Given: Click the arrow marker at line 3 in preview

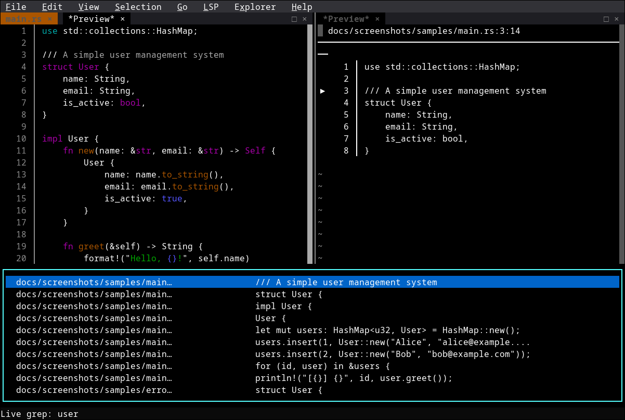Looking at the screenshot, I should [x=322, y=91].
